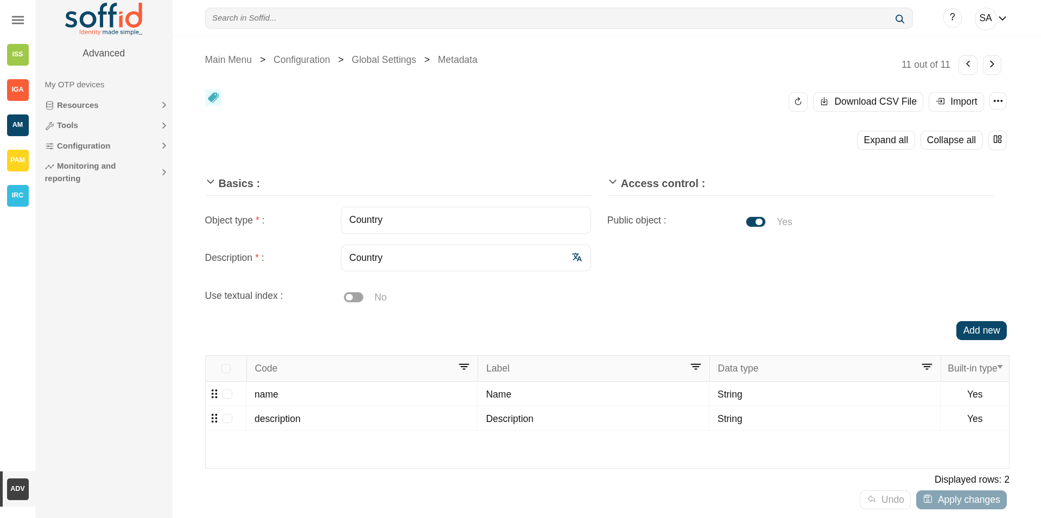The width and height of the screenshot is (1041, 518).
Task: Click the search magnifier icon
Action: coord(899,19)
